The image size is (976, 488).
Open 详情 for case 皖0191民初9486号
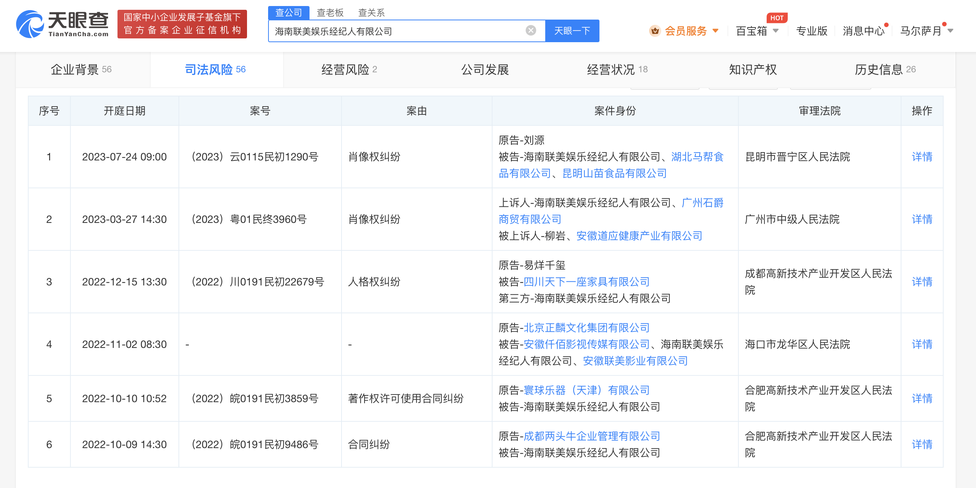coord(922,444)
